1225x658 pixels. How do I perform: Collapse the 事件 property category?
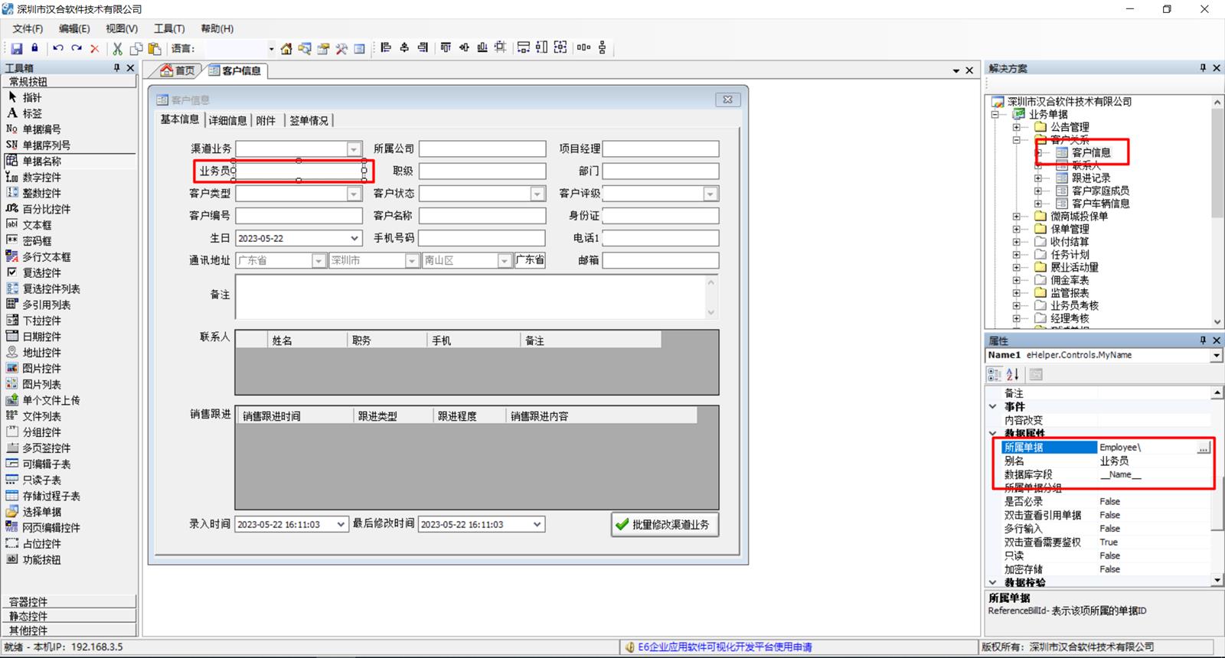click(993, 407)
